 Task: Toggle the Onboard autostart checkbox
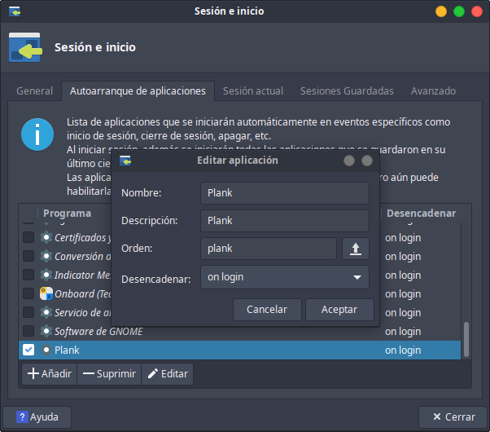(28, 293)
